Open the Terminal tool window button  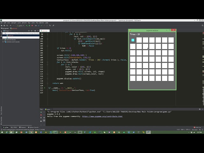click(x=23, y=127)
